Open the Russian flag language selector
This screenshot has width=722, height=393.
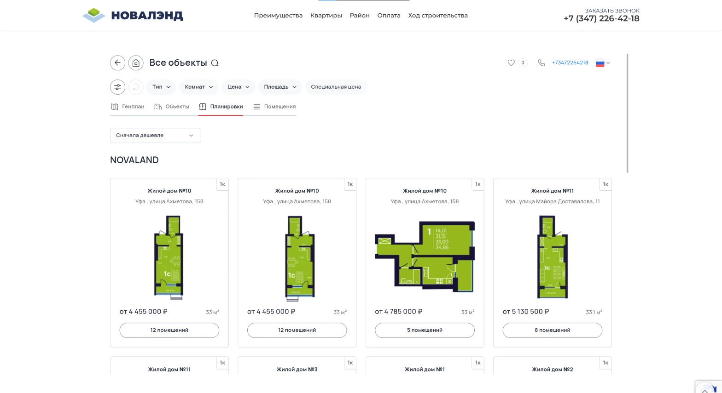(x=603, y=63)
